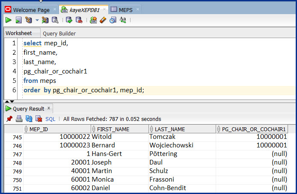This screenshot has width=297, height=194.
Task: Click the SQL link in result toolbar
Action: 50,119
